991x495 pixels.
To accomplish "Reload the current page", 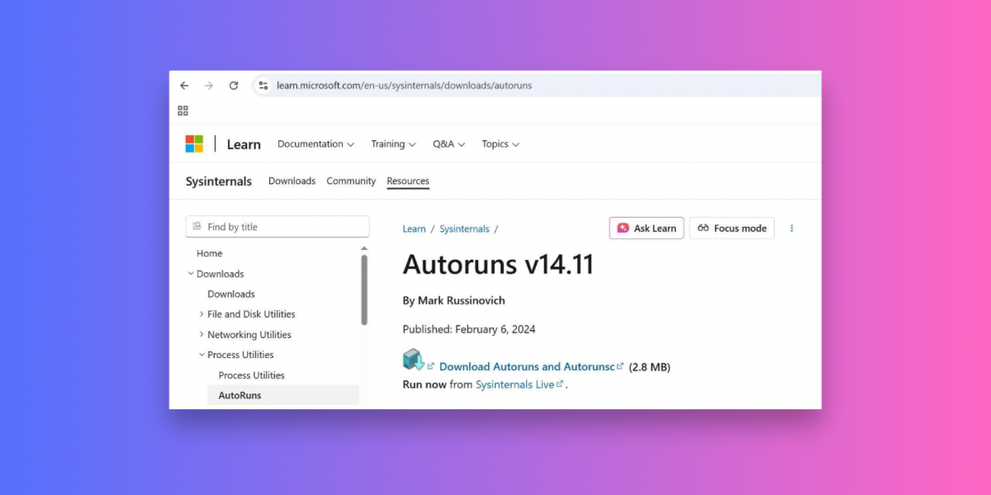I will [234, 85].
